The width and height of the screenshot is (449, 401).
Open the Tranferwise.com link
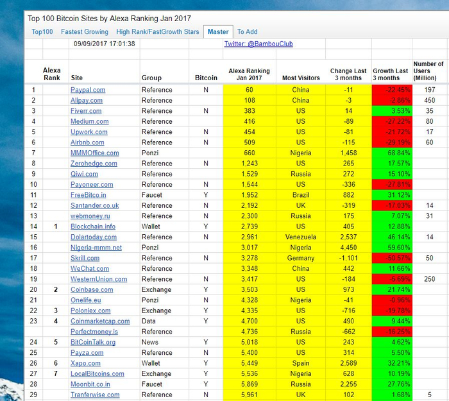click(95, 395)
